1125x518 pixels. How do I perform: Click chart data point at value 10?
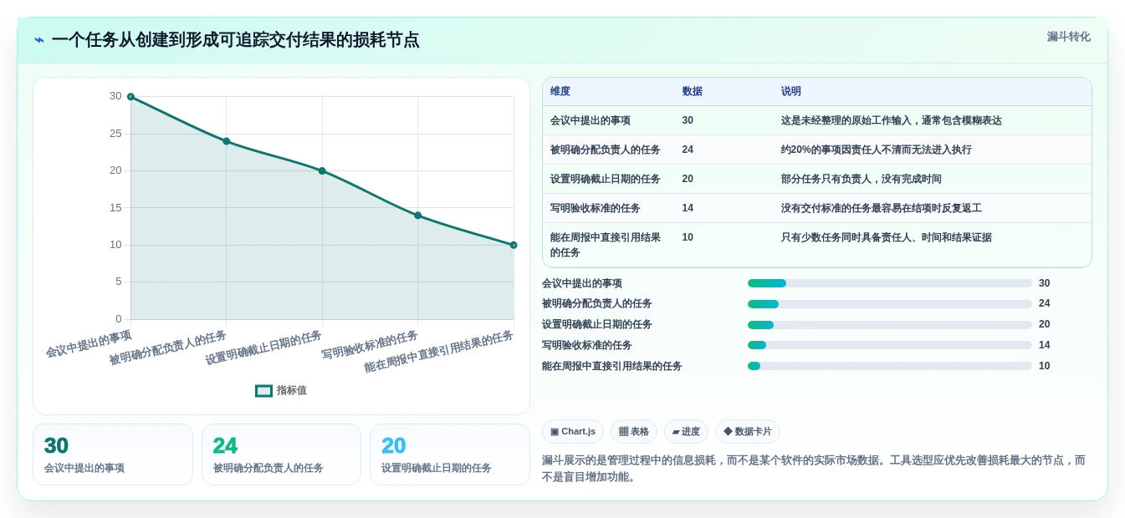(x=514, y=245)
